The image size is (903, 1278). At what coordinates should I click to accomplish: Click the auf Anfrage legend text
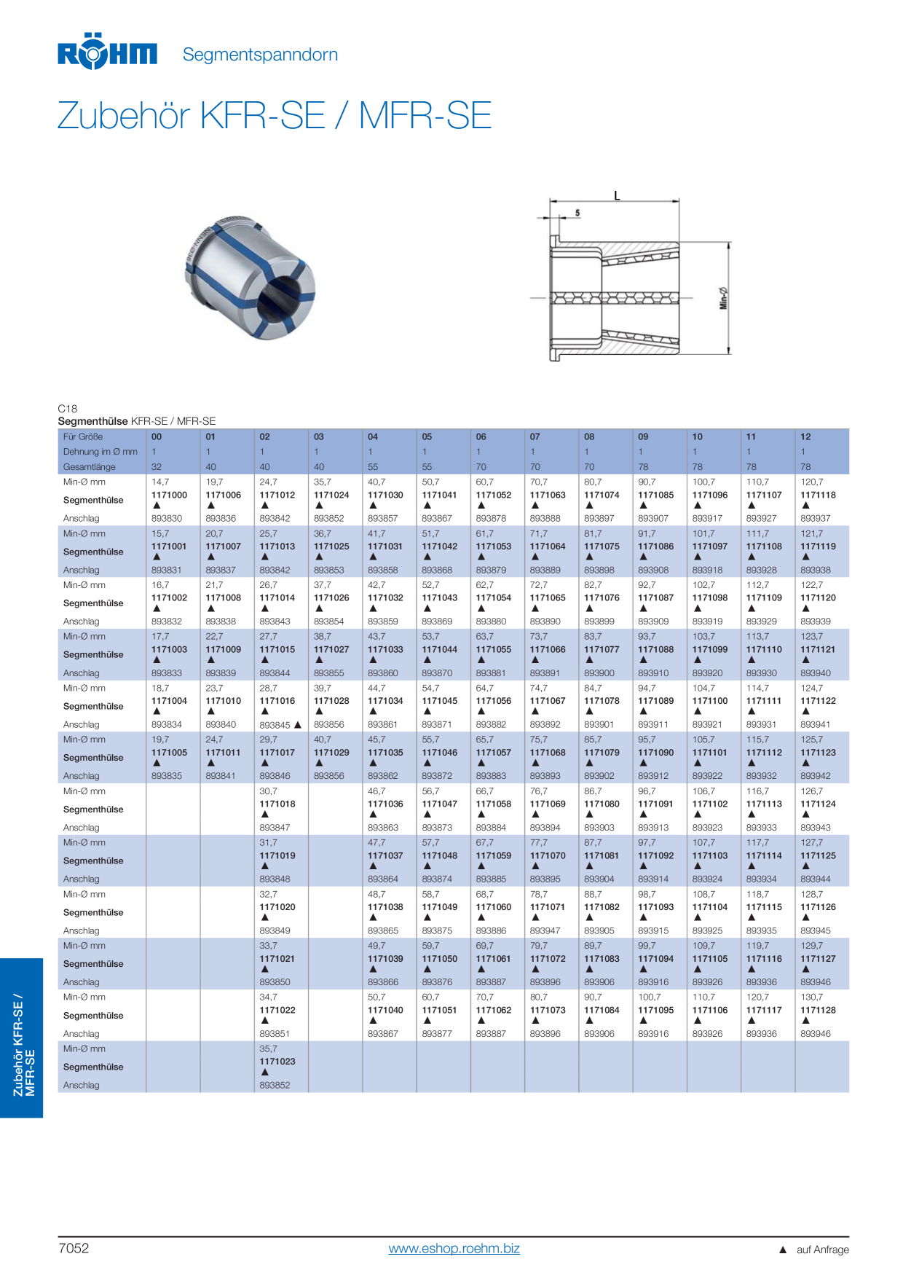pos(822,1250)
